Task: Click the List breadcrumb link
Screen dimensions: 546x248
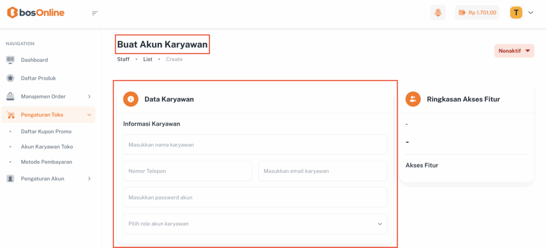Action: [x=148, y=59]
